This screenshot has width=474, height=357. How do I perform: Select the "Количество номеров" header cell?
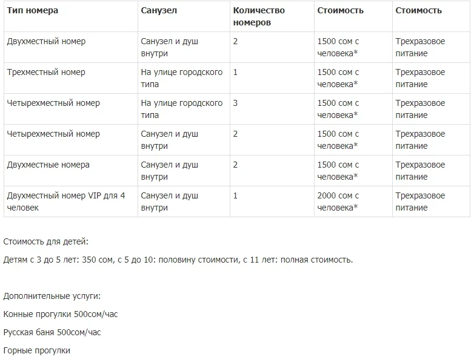[x=259, y=16]
